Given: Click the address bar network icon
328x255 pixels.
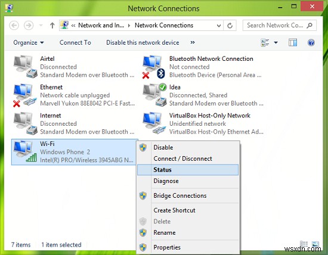Looking at the screenshot, I should coord(64,25).
